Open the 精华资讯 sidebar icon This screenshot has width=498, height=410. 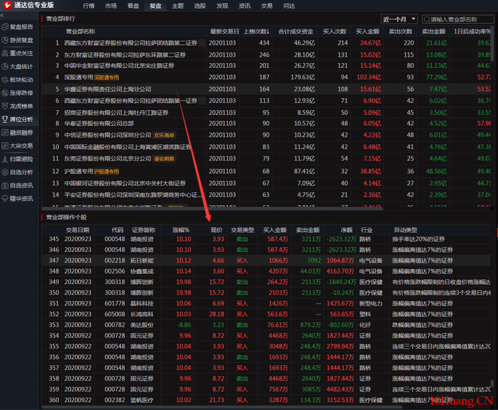[x=5, y=198]
